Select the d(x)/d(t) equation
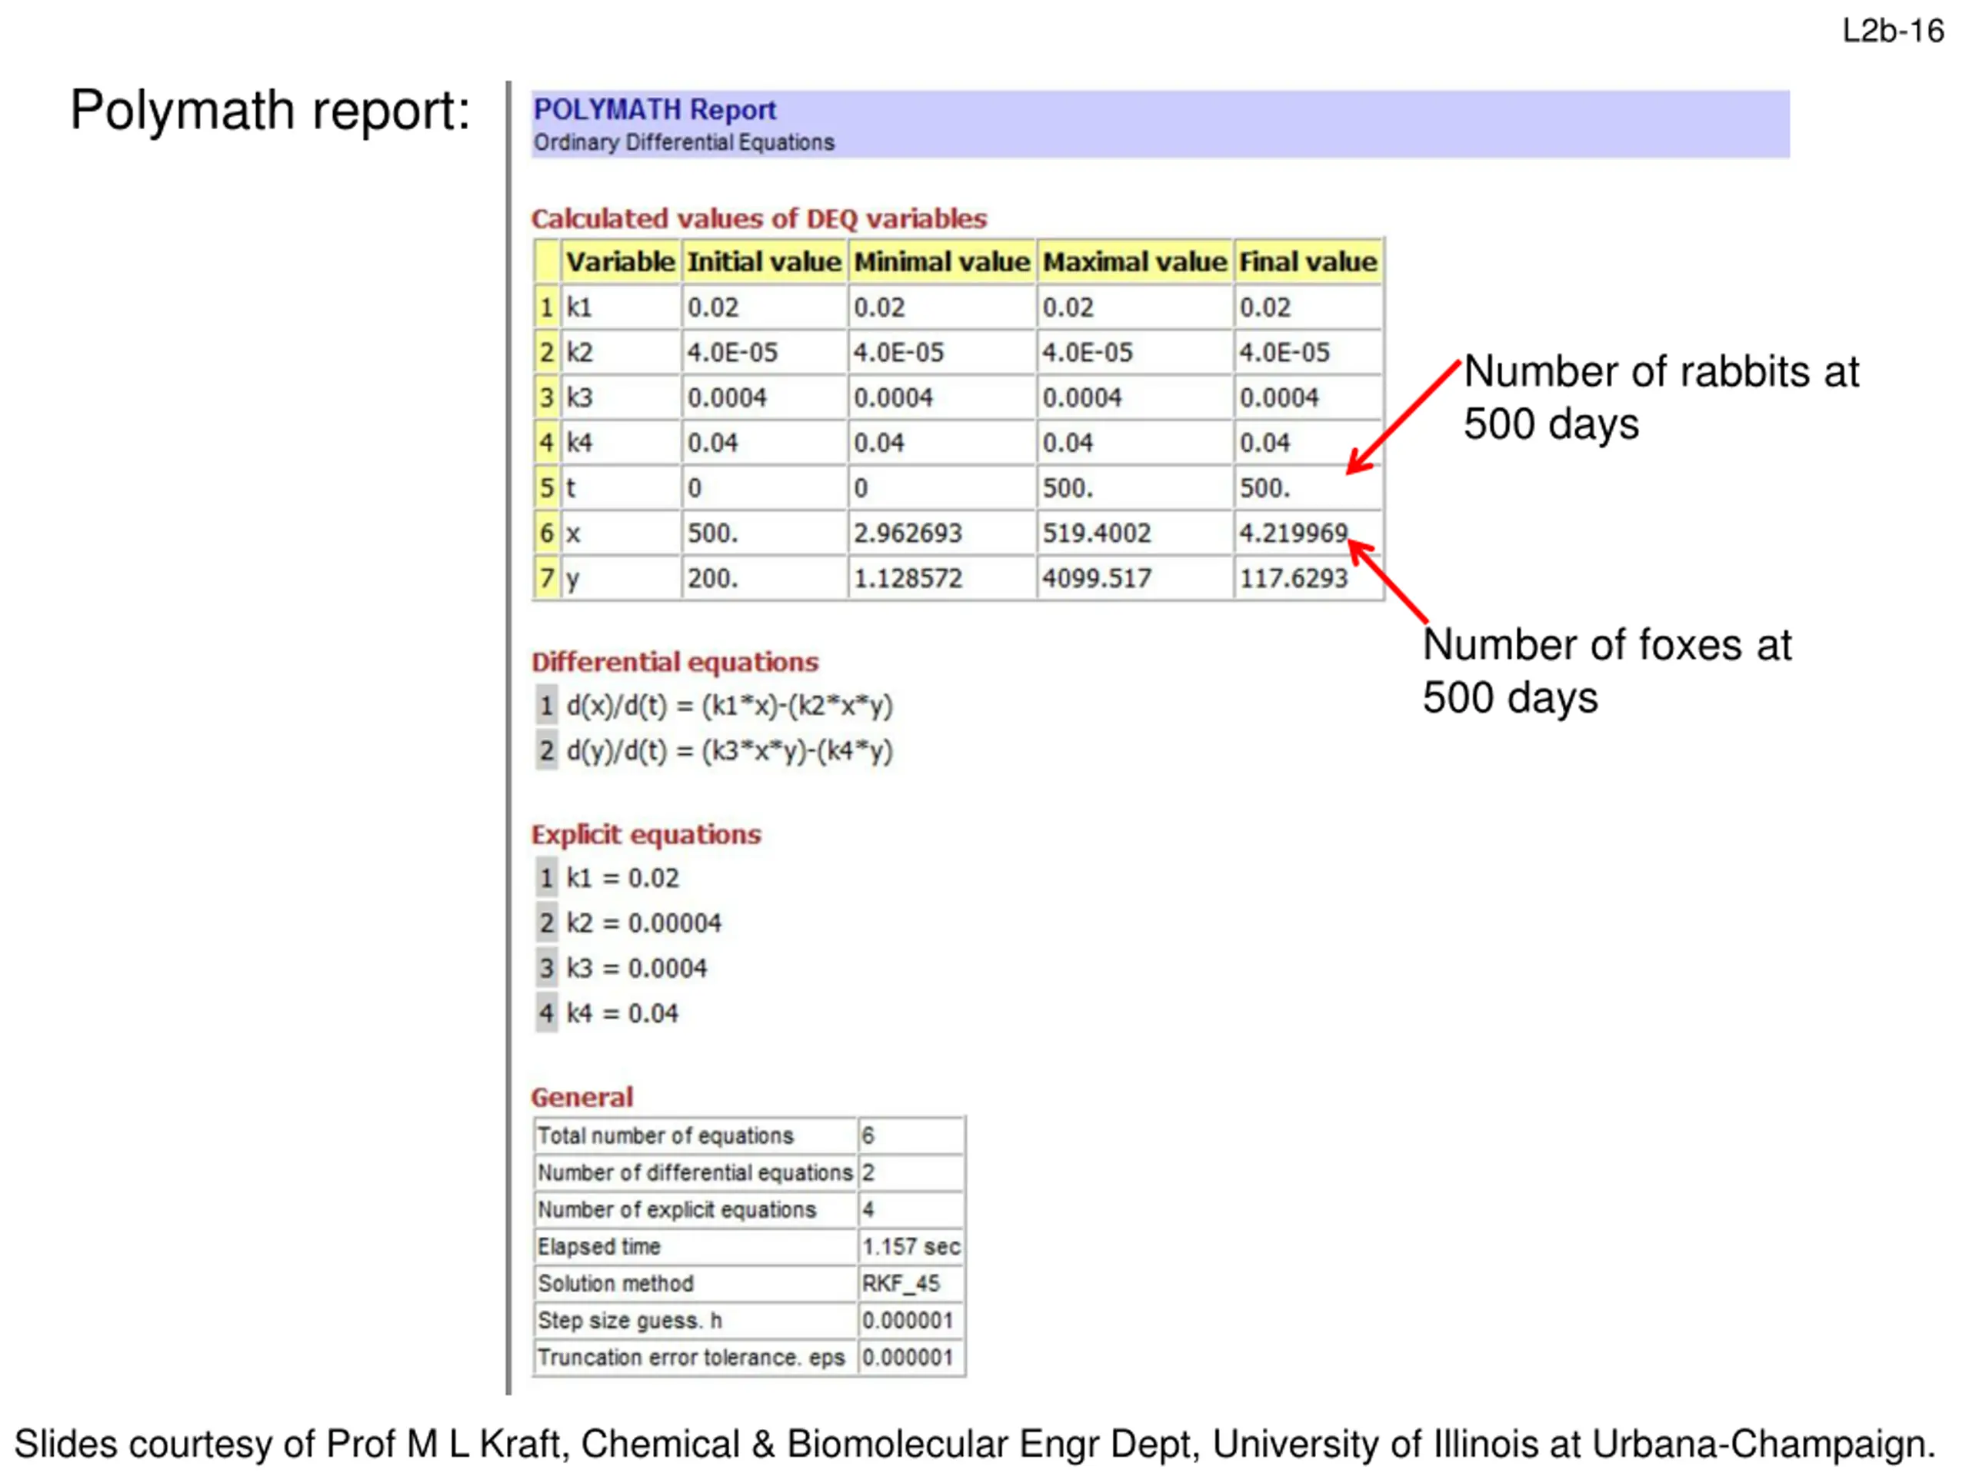Image resolution: width=1969 pixels, height=1476 pixels. [x=730, y=706]
